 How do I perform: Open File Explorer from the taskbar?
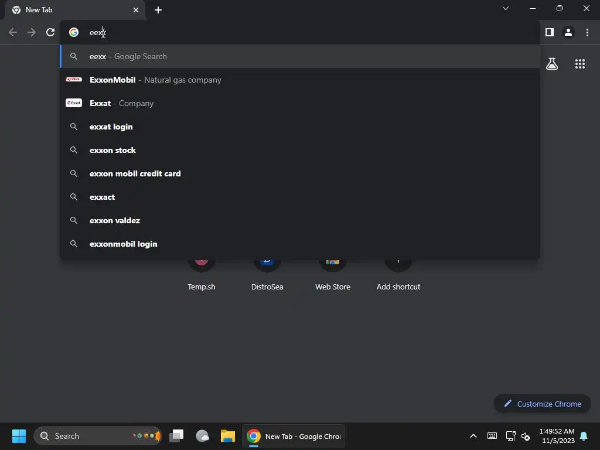pyautogui.click(x=228, y=436)
